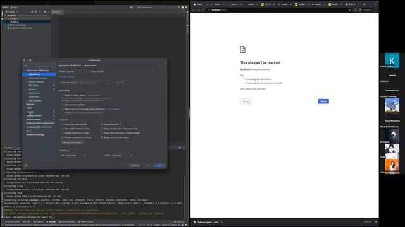405x227 pixels.
Task: Select Plugins in Preferences sidebar
Action: coord(30,112)
